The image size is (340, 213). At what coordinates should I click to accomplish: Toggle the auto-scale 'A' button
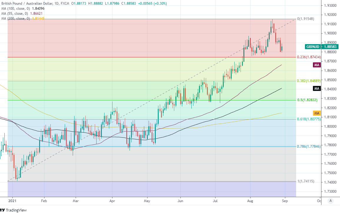(331, 201)
